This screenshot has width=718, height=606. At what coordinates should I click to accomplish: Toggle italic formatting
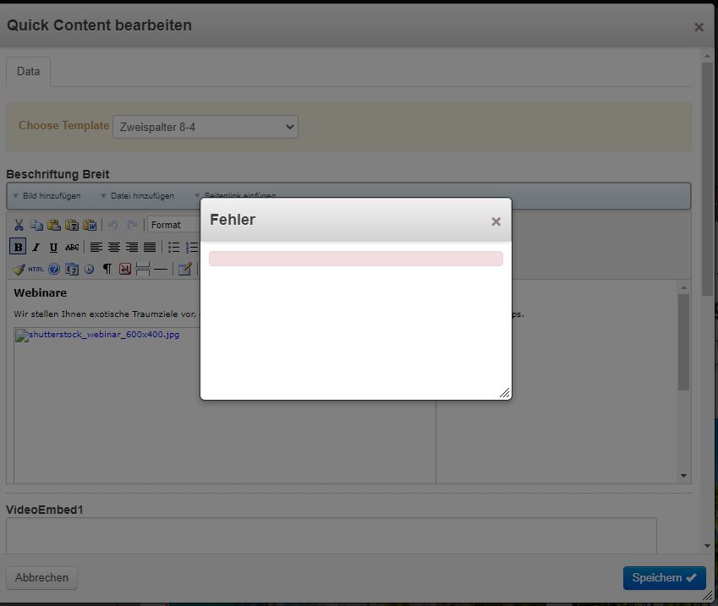click(x=36, y=248)
